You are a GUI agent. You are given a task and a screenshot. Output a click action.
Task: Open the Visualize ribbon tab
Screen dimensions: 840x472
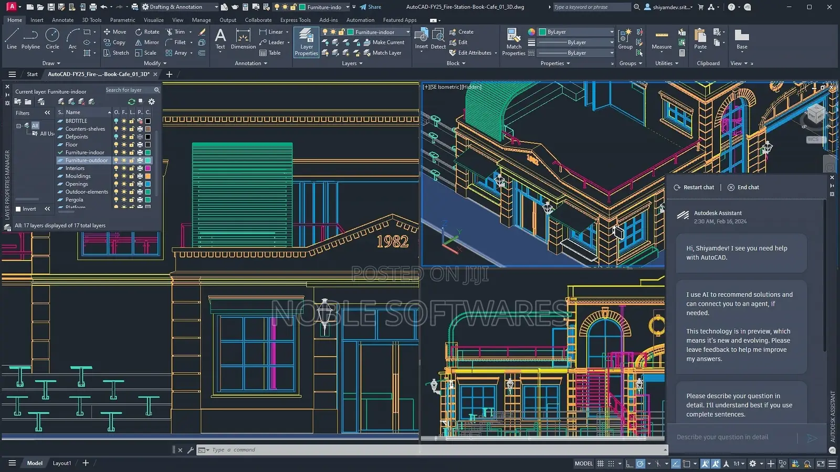pyautogui.click(x=154, y=20)
